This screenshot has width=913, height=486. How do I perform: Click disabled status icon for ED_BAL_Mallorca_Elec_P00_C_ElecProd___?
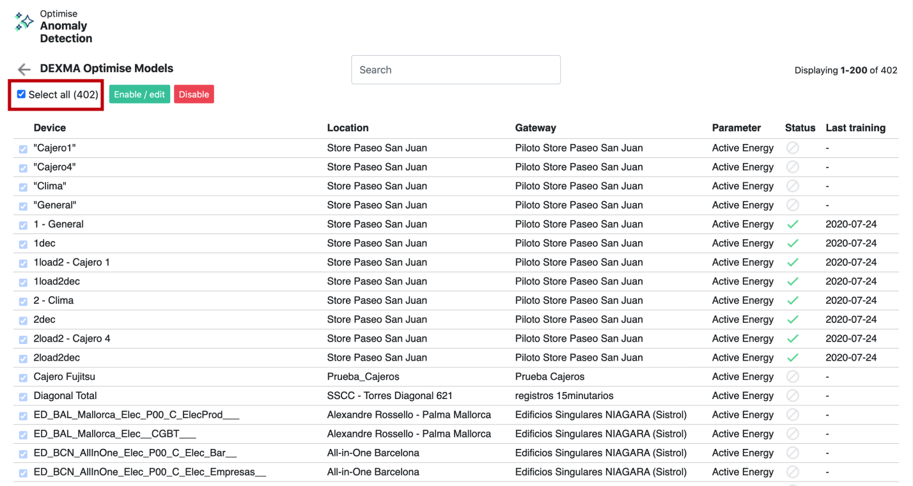[792, 415]
